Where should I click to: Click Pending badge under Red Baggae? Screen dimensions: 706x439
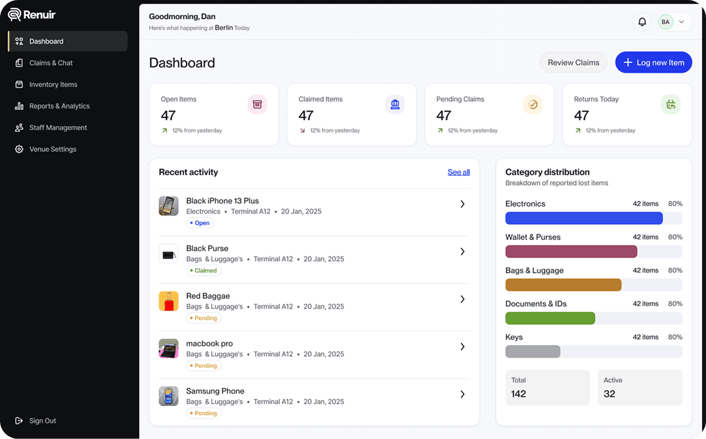point(204,318)
